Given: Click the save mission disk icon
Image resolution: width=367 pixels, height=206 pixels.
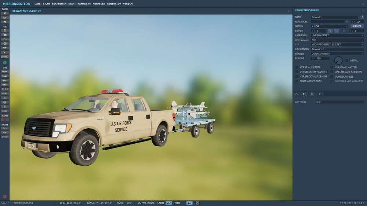Looking at the screenshot, I should [x=5, y=22].
